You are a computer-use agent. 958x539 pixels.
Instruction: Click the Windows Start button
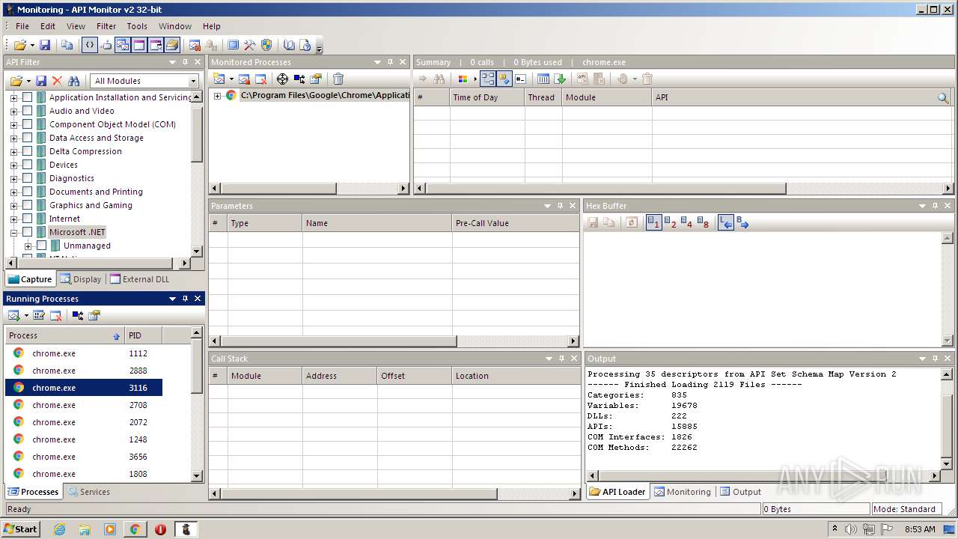21,529
